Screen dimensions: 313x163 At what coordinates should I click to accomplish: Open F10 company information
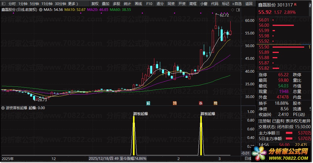[149, 4]
